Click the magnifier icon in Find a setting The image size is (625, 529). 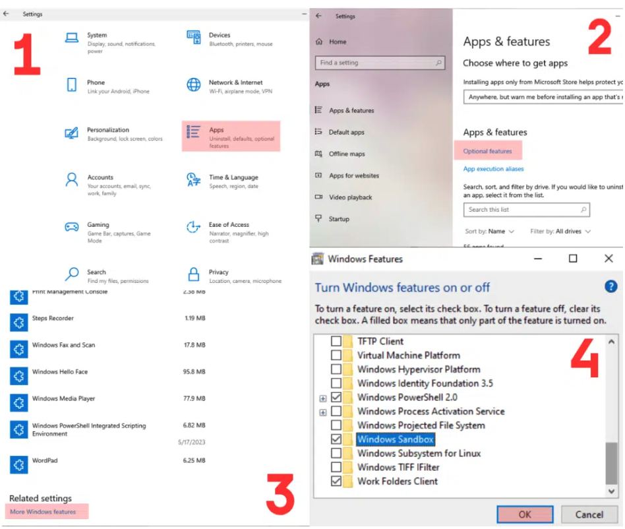click(x=438, y=63)
